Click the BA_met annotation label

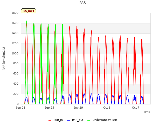click(29, 11)
